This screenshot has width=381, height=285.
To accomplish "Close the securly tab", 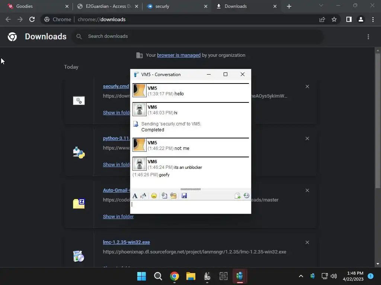I will click(x=206, y=6).
